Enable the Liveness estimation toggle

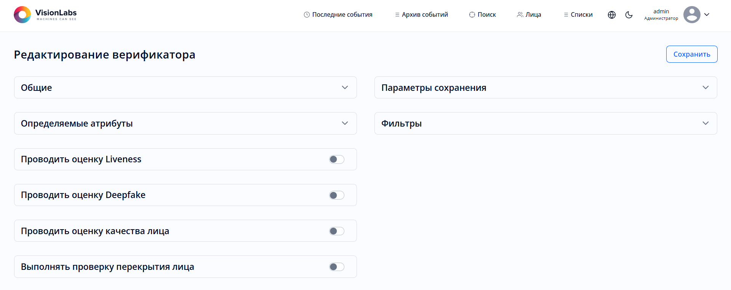(x=336, y=159)
